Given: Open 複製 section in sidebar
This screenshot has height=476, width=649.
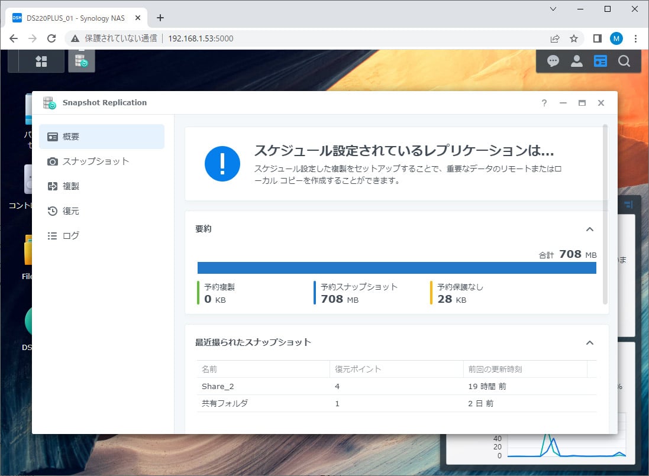Looking at the screenshot, I should click(102, 186).
